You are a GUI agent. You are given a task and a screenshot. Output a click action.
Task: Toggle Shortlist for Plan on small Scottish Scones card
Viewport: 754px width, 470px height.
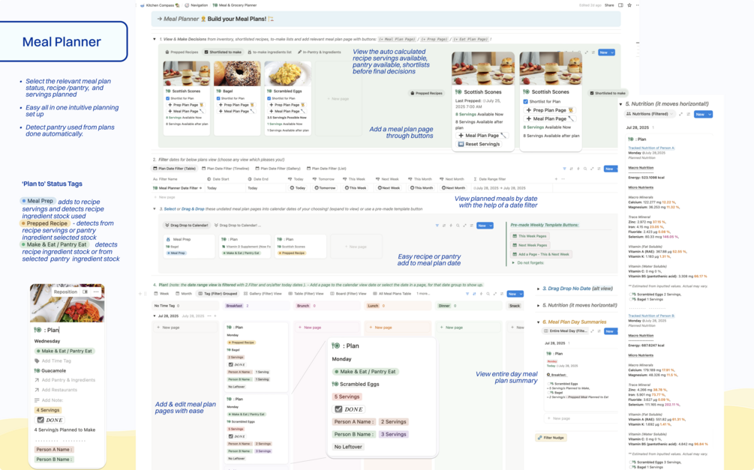[168, 98]
